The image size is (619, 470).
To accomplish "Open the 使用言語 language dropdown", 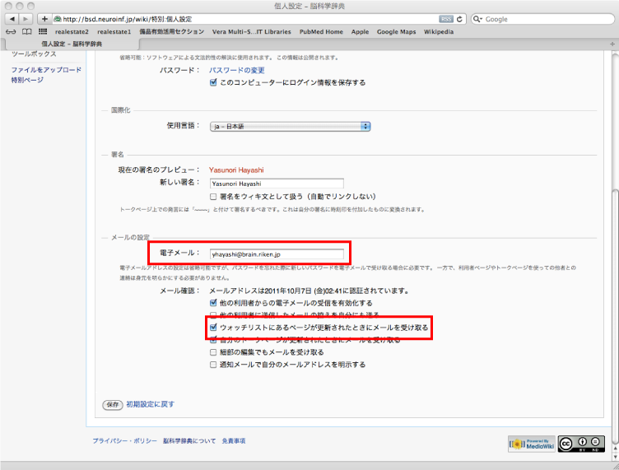I will click(290, 126).
